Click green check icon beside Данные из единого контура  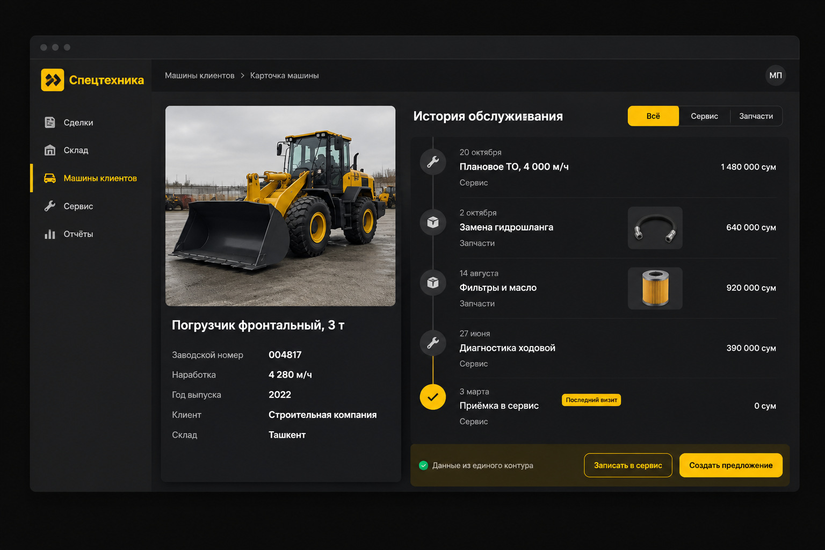coord(424,466)
